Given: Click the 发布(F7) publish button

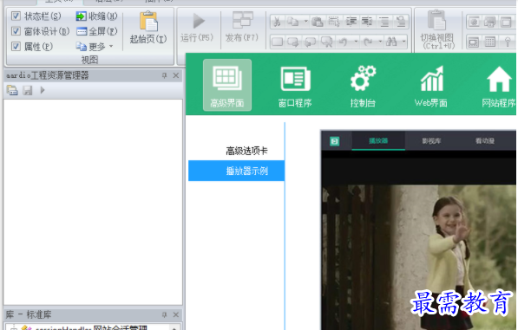Looking at the screenshot, I should pyautogui.click(x=242, y=28).
